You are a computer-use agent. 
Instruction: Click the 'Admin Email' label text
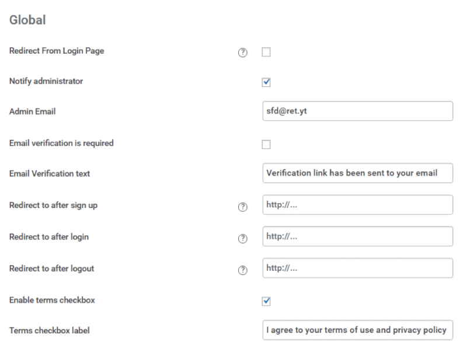coord(33,111)
